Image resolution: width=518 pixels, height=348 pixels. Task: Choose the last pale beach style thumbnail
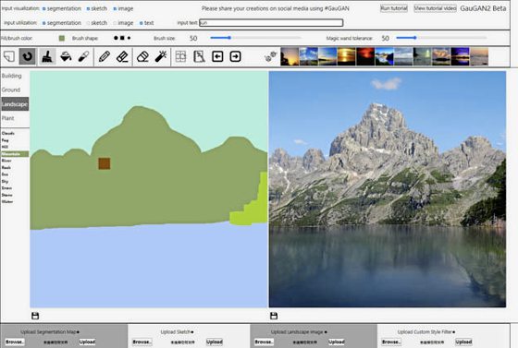click(479, 56)
